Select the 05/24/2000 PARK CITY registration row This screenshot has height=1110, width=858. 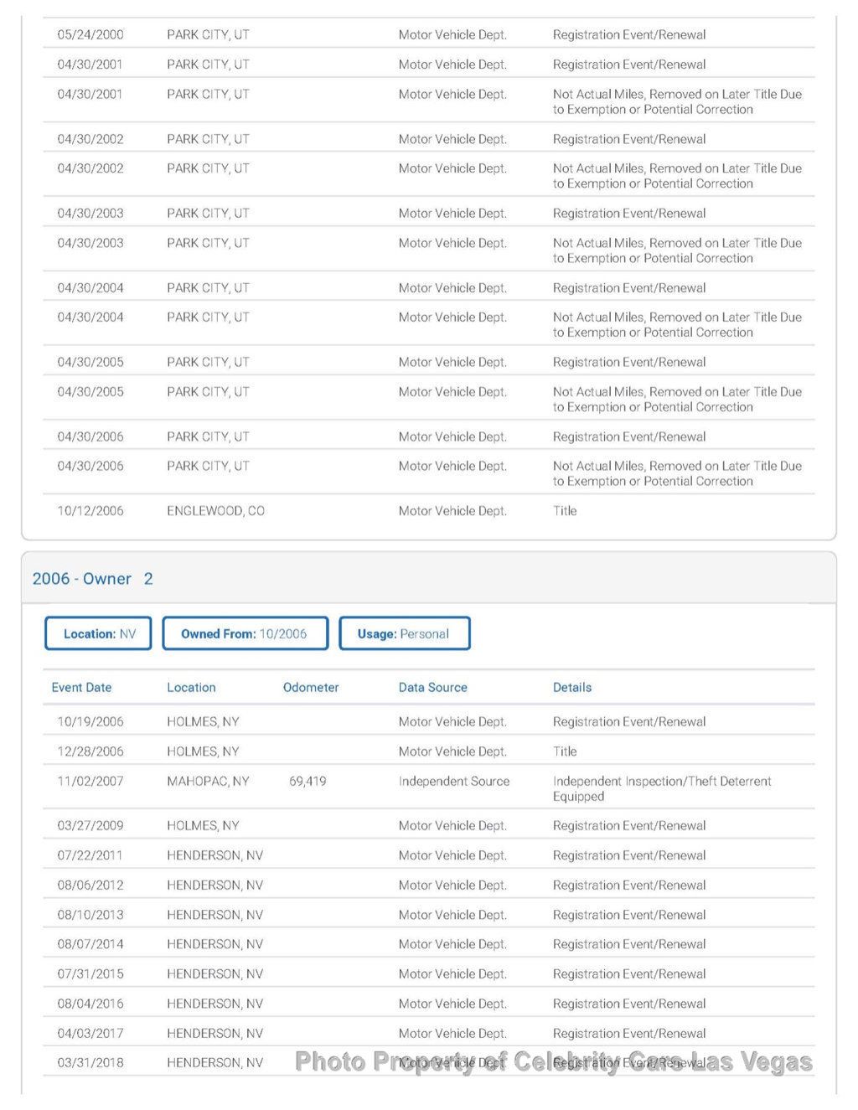pos(428,34)
